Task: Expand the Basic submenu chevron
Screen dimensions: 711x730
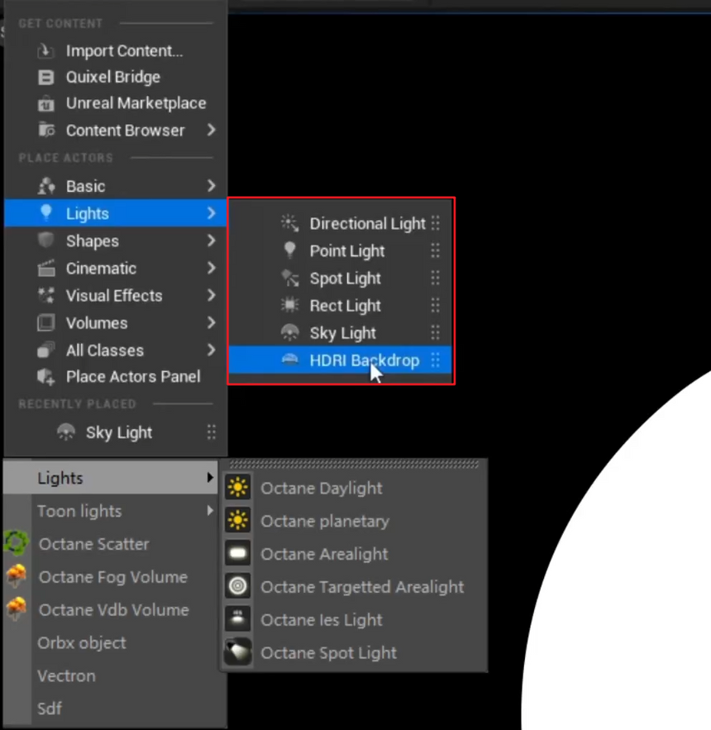Action: point(212,186)
